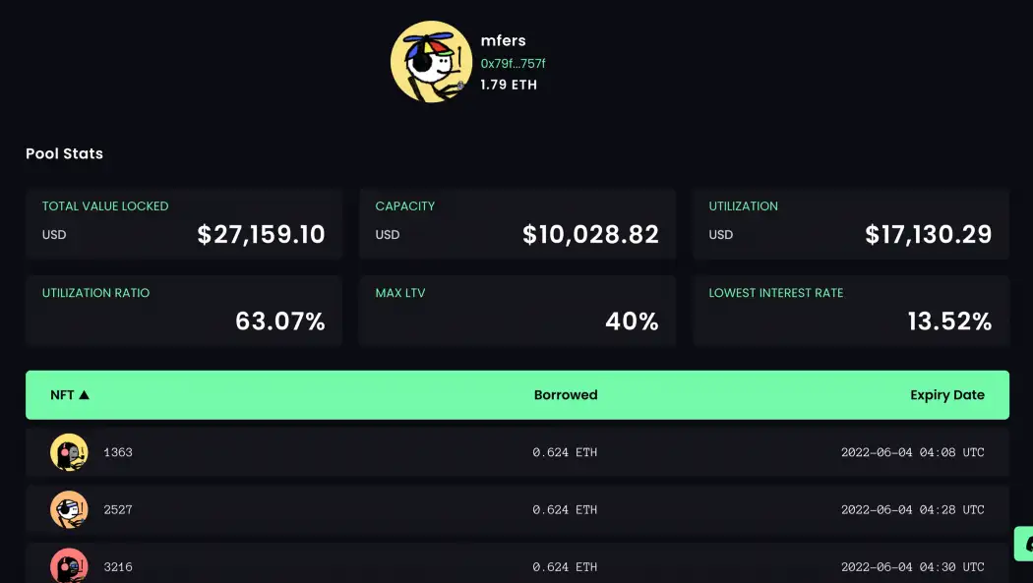The image size is (1033, 583).
Task: Sort table by NFT column
Action: point(63,395)
